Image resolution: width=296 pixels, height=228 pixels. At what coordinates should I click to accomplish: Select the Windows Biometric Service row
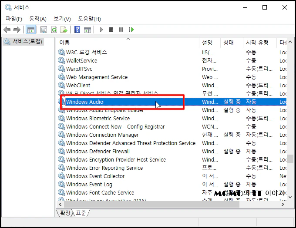(x=172, y=118)
